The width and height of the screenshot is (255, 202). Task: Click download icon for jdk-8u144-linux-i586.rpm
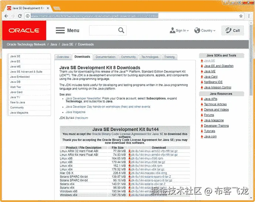coord(130,158)
